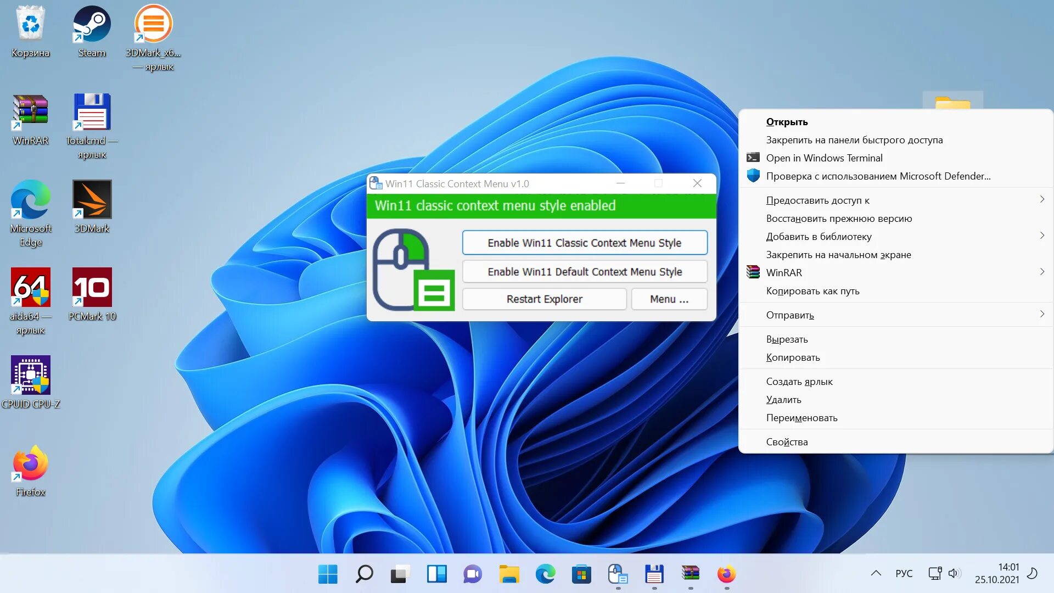Viewport: 1054px width, 593px height.
Task: Enable Win11 Classic Context Menu Style
Action: tap(584, 243)
